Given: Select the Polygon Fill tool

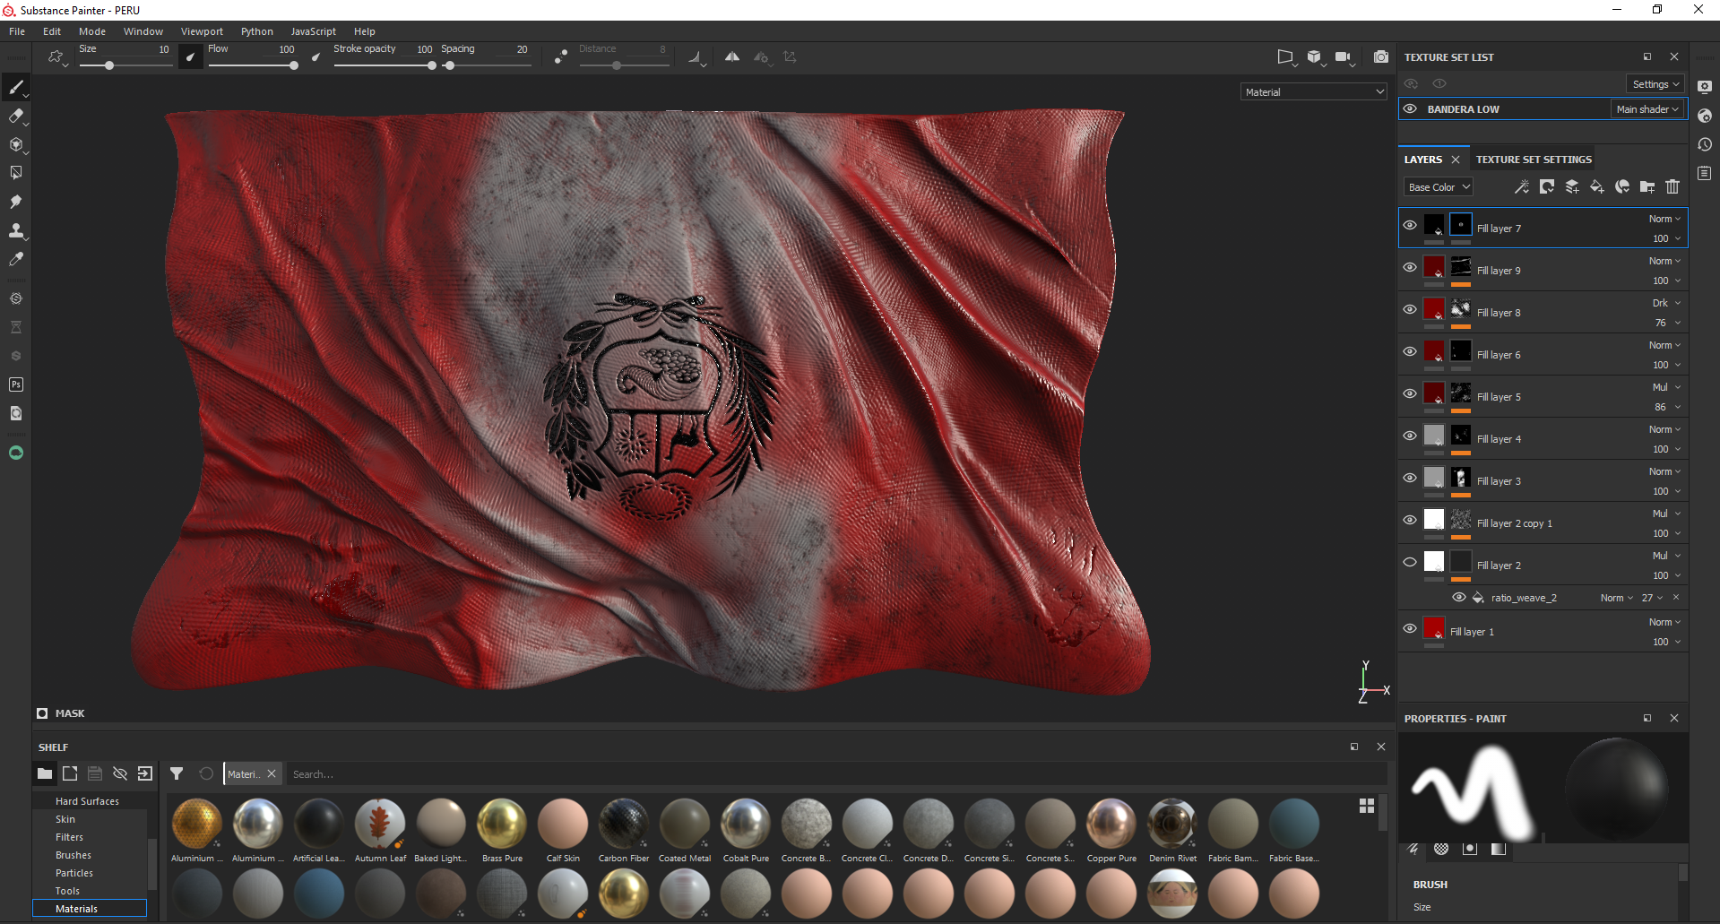Looking at the screenshot, I should (x=16, y=173).
